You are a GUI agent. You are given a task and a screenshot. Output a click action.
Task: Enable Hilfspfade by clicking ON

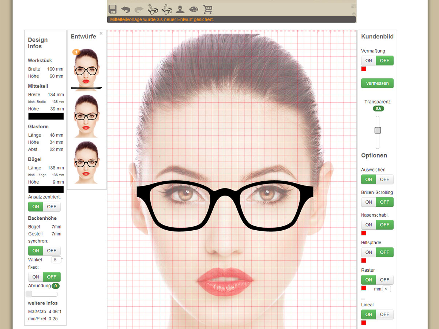point(368,252)
